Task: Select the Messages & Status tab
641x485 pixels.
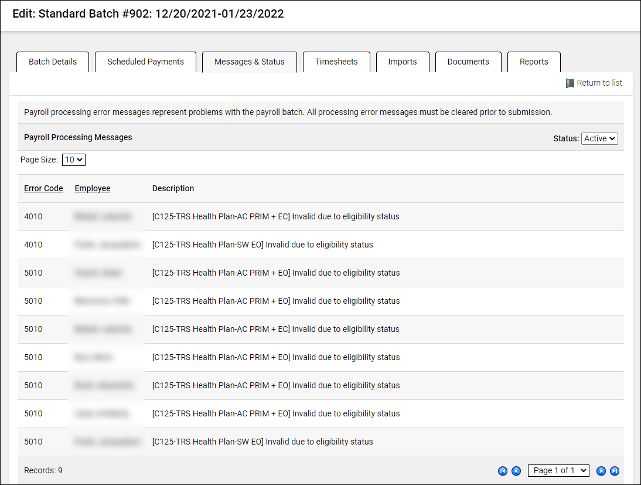Action: [250, 62]
